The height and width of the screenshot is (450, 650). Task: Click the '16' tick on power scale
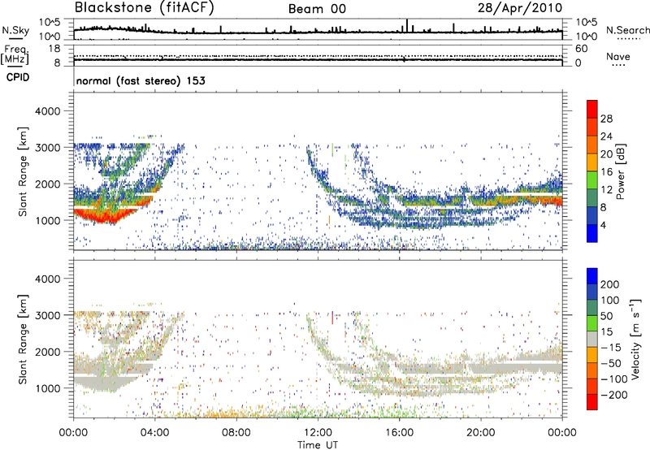click(606, 172)
